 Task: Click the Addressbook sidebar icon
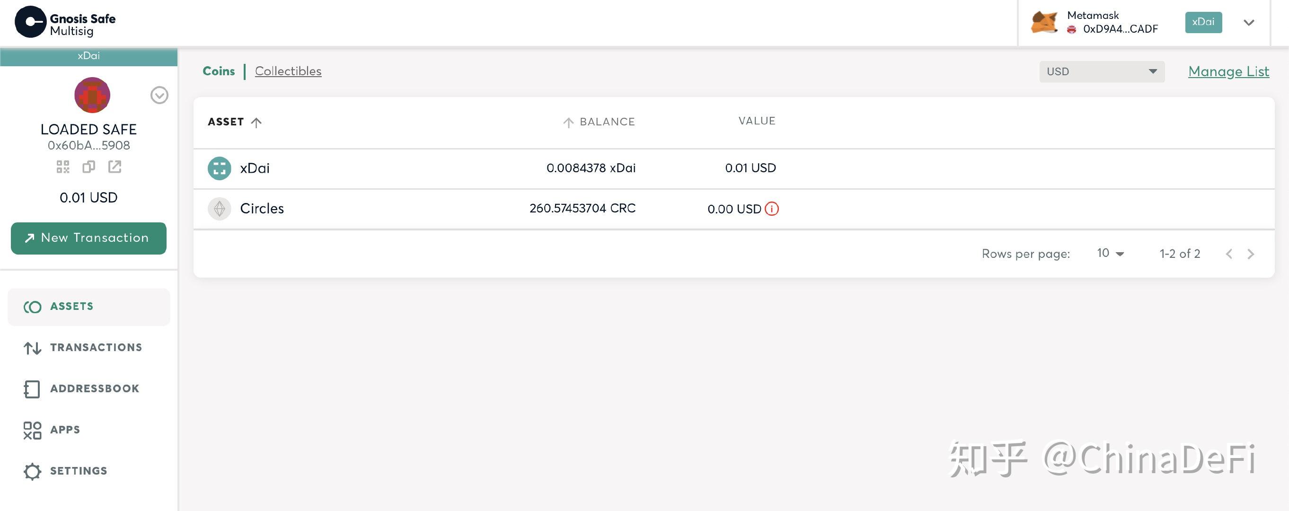30,388
